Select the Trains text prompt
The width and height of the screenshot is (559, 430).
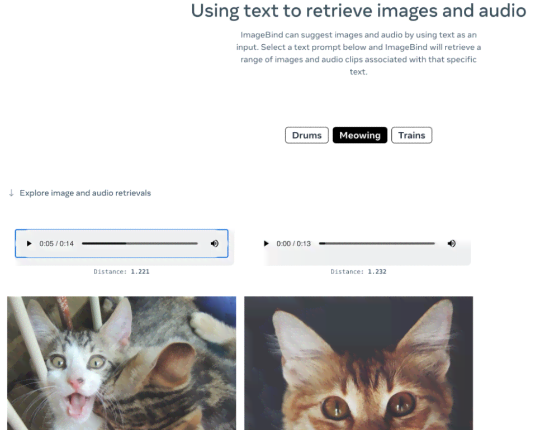coord(411,135)
